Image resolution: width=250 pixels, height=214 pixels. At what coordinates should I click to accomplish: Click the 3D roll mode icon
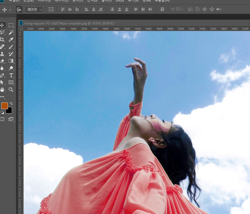coord(198,9)
